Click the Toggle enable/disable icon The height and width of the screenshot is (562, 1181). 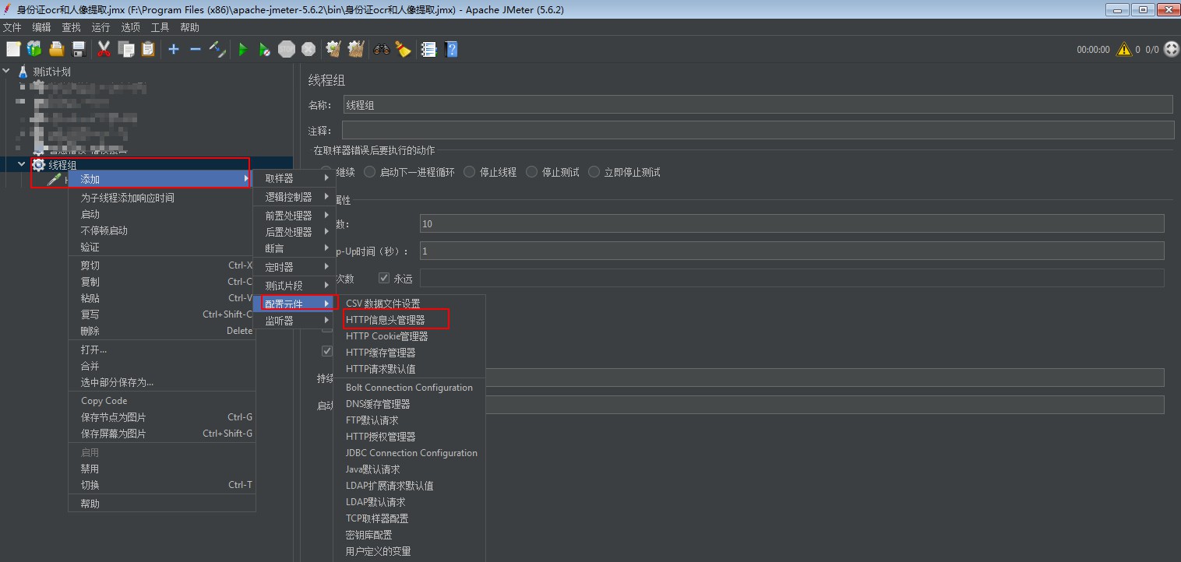tap(217, 49)
